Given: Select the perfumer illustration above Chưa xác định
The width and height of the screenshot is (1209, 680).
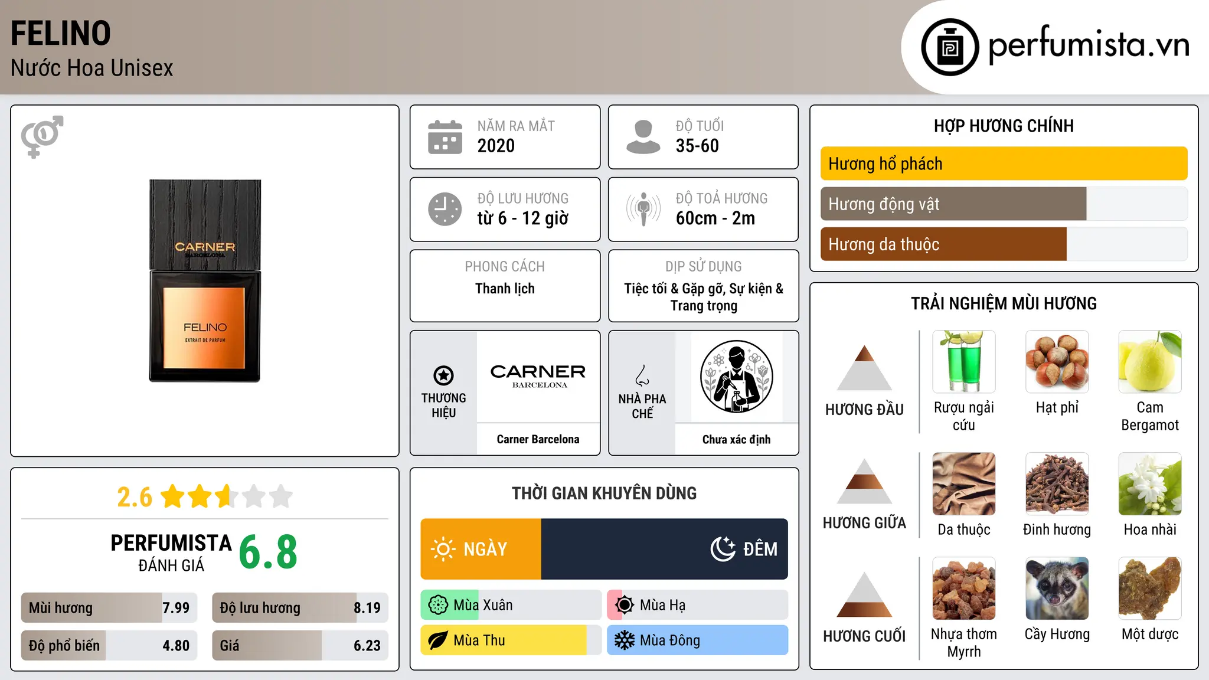Looking at the screenshot, I should (736, 377).
